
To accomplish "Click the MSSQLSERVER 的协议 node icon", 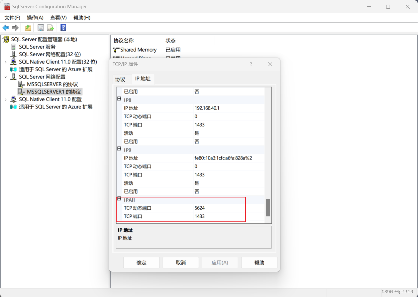I will pos(22,84).
